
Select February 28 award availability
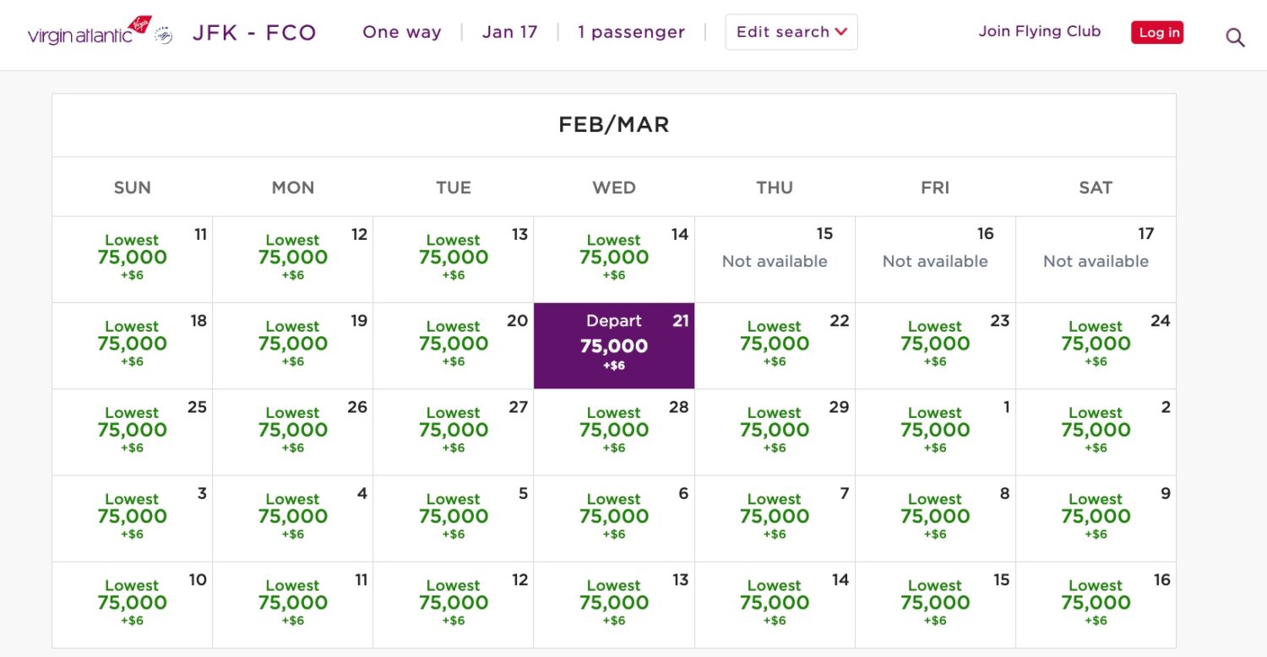614,432
